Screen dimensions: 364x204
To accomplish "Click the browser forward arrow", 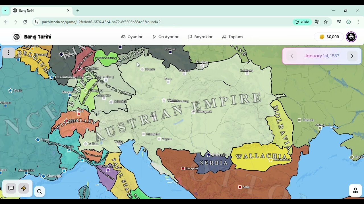I will coord(15,22).
